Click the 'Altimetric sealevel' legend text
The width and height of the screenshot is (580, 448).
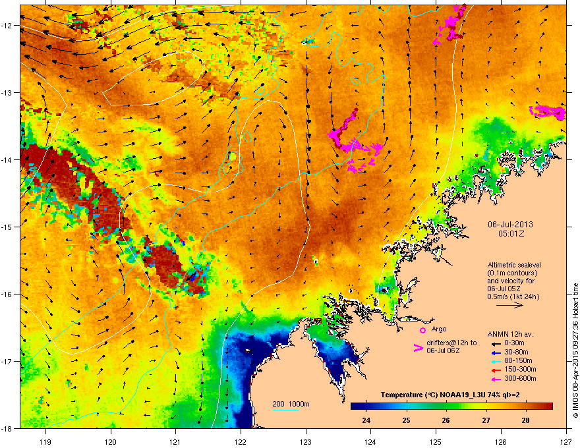click(514, 265)
